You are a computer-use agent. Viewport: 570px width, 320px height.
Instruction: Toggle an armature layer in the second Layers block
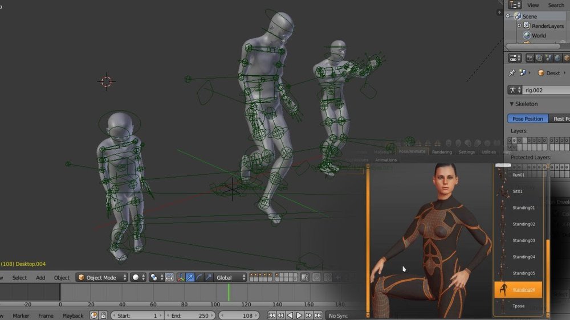pos(553,140)
